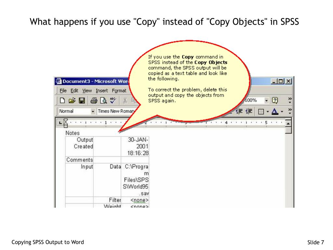Screen dimensions: 333x250
Task: Click the '<none>' value next to Filter
Action: pos(135,200)
